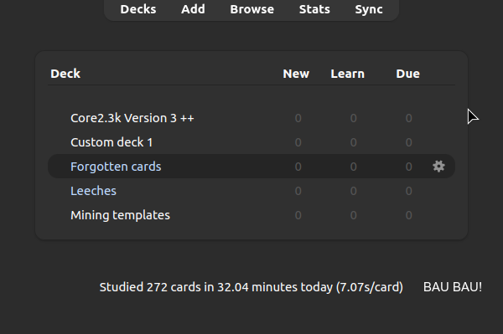The width and height of the screenshot is (503, 334).
Task: Open the Forgotten cards filtered deck
Action: [x=116, y=167]
